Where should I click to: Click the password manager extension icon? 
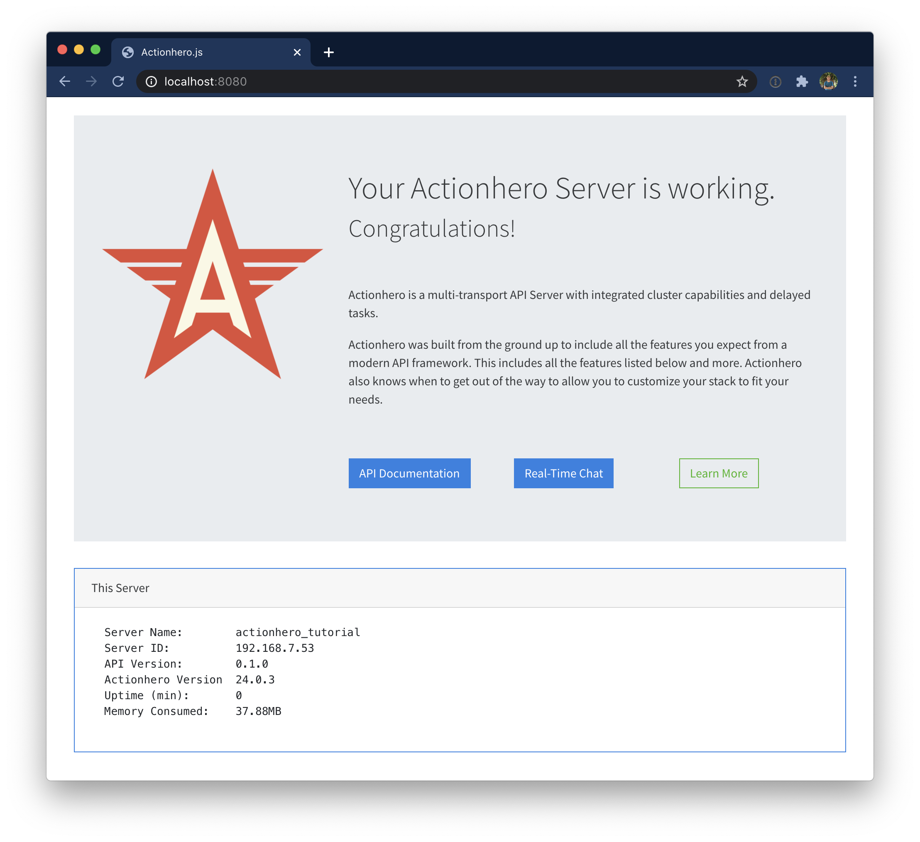[776, 82]
